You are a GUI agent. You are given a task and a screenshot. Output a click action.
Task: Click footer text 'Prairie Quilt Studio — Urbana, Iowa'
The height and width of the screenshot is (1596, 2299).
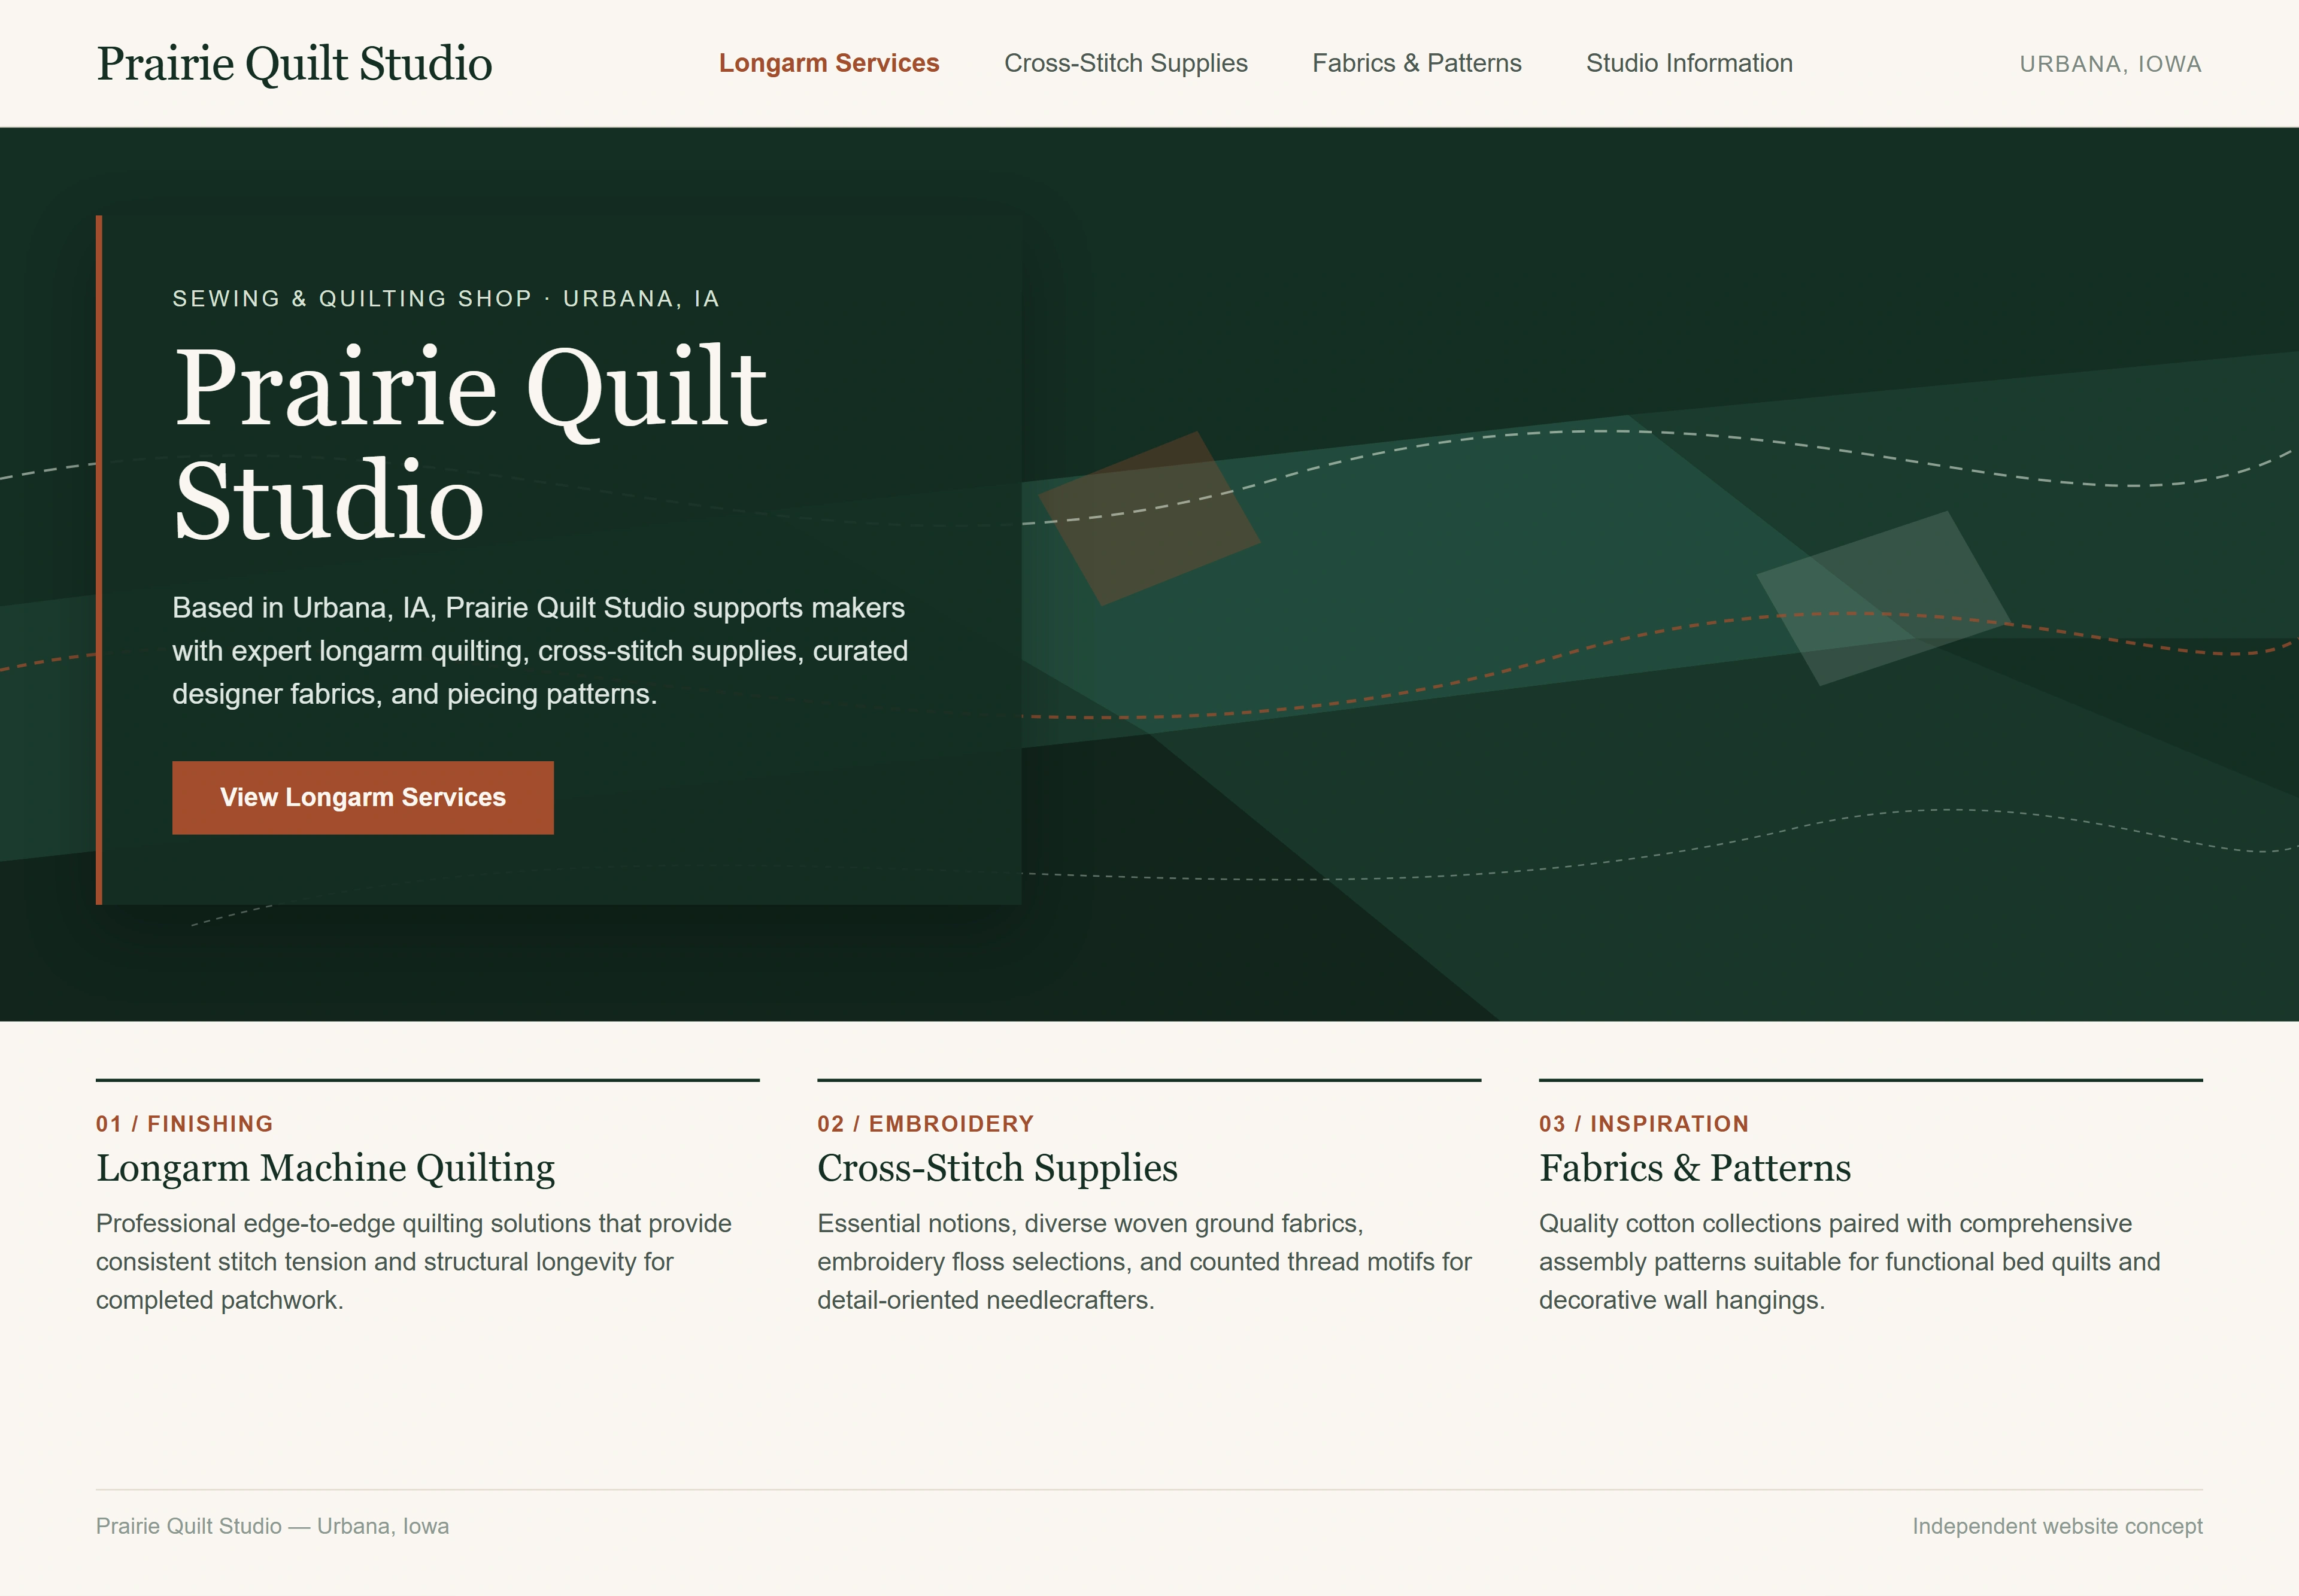(x=272, y=1526)
